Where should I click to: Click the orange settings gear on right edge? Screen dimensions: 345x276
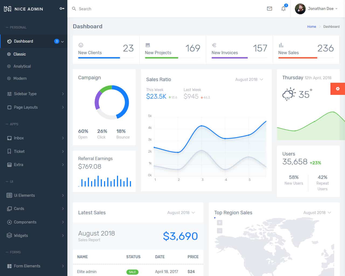tap(338, 89)
